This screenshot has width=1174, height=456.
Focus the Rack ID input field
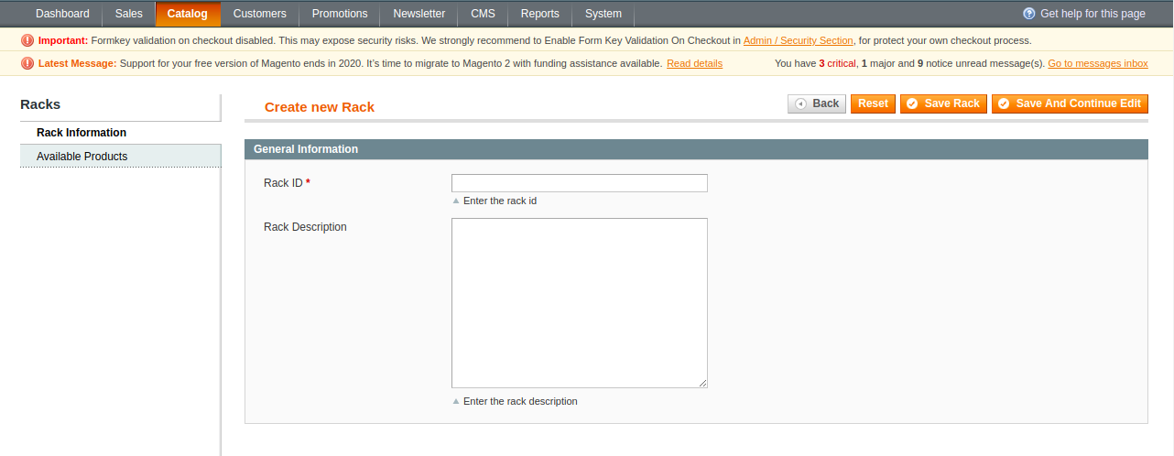pos(580,183)
